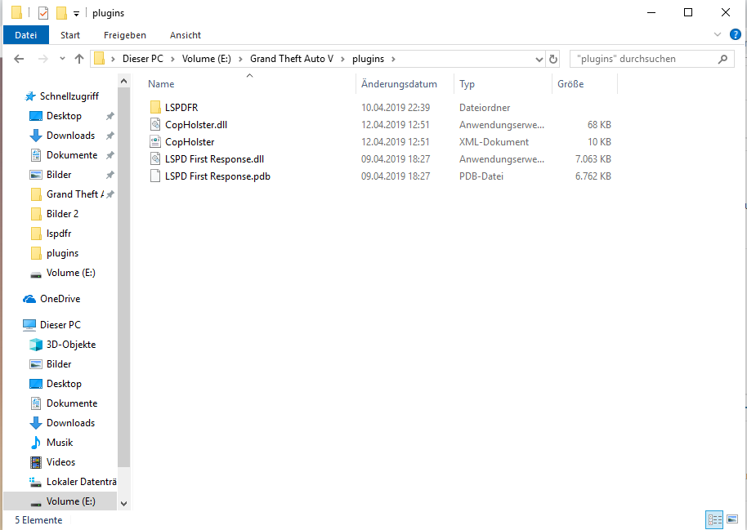The image size is (747, 530).
Task: Click Dieser PC in the address bar
Action: [x=142, y=59]
